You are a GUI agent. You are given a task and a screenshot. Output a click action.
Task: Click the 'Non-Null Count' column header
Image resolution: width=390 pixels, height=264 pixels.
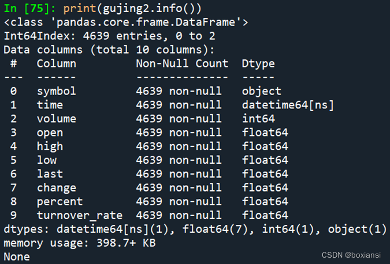pyautogui.click(x=182, y=63)
